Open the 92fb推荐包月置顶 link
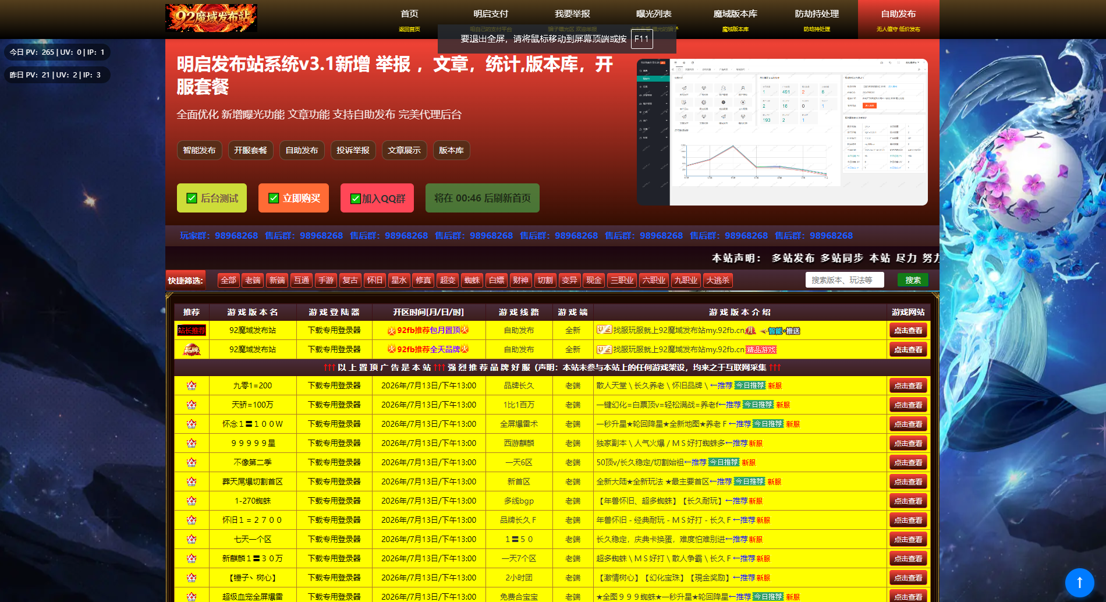Screen dimensions: 1106x602 tap(428, 330)
